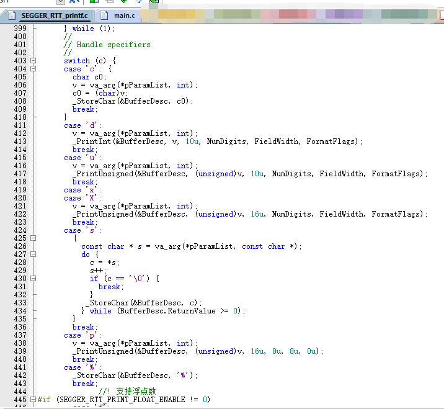Click "case 'u':" on line 415
Image resolution: width=444 pixels, height=409 pixels.
coord(82,158)
